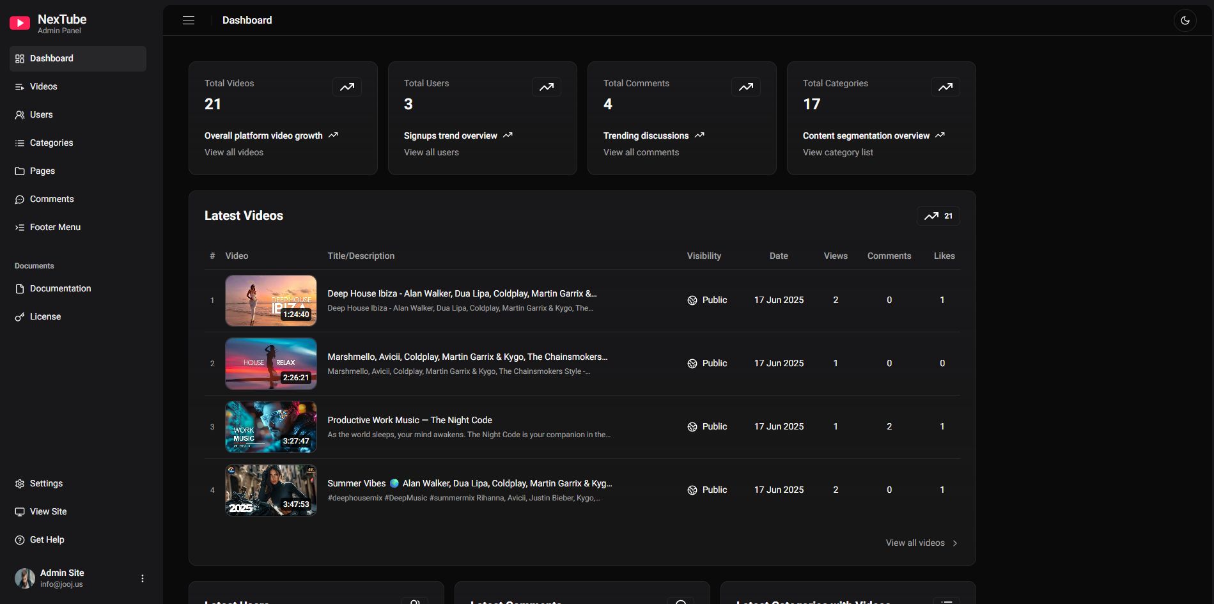Click the chevron arrow beside View all videos
1214x604 pixels.
(955, 543)
